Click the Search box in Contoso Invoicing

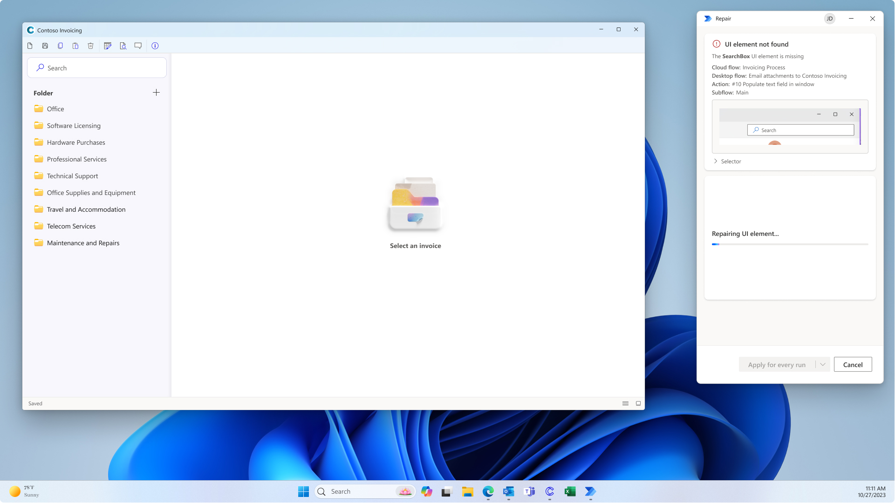[97, 68]
